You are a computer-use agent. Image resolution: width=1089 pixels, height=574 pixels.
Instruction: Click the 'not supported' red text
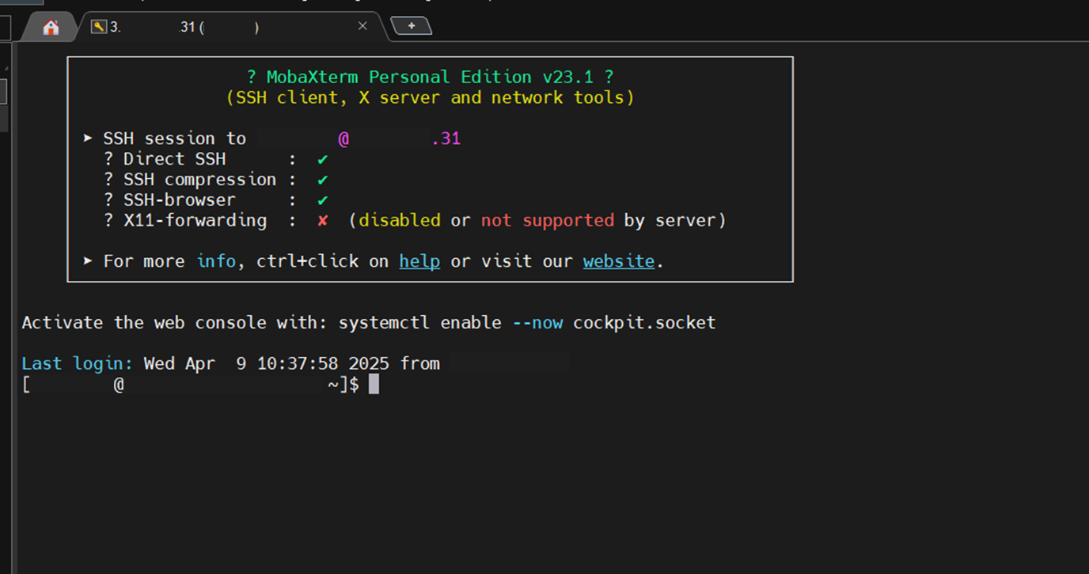click(x=548, y=220)
